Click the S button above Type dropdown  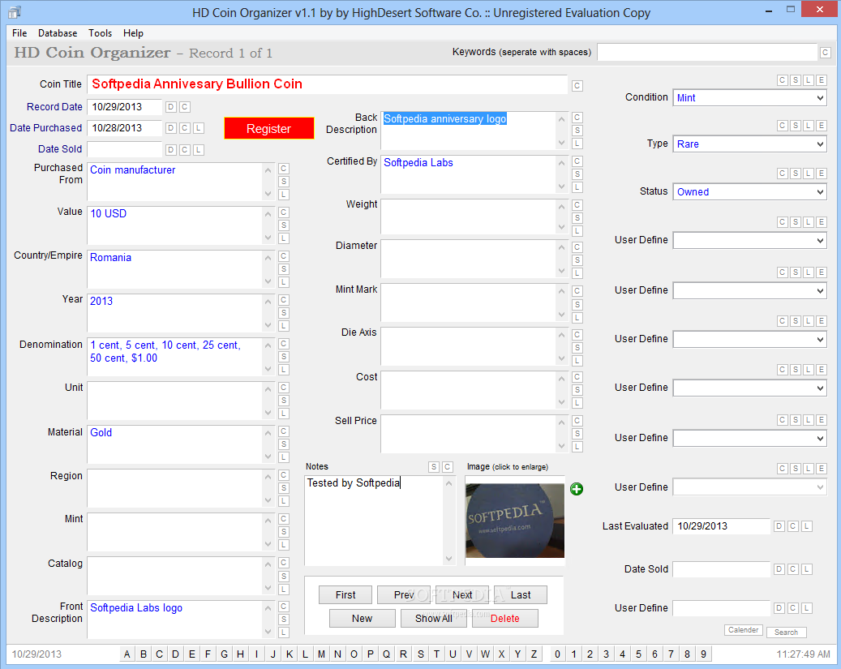click(x=796, y=126)
